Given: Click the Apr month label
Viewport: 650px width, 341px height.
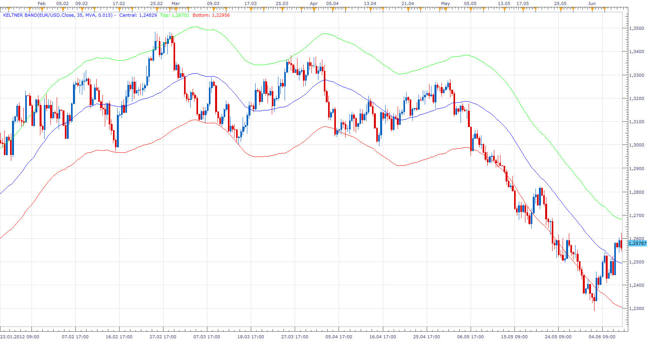Looking at the screenshot, I should tap(314, 3).
